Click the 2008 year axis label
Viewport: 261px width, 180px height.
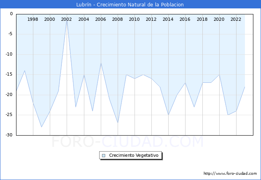[x=117, y=19]
